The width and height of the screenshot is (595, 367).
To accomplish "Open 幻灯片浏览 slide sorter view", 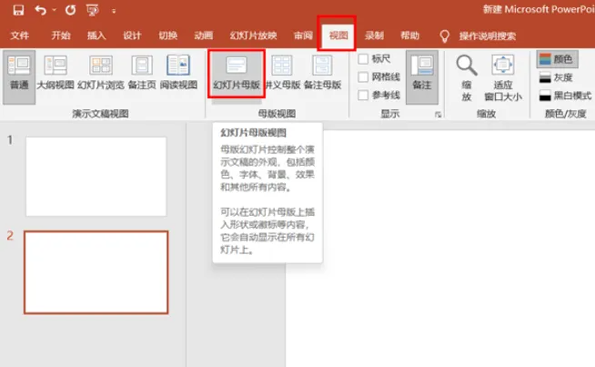I will pos(101,73).
